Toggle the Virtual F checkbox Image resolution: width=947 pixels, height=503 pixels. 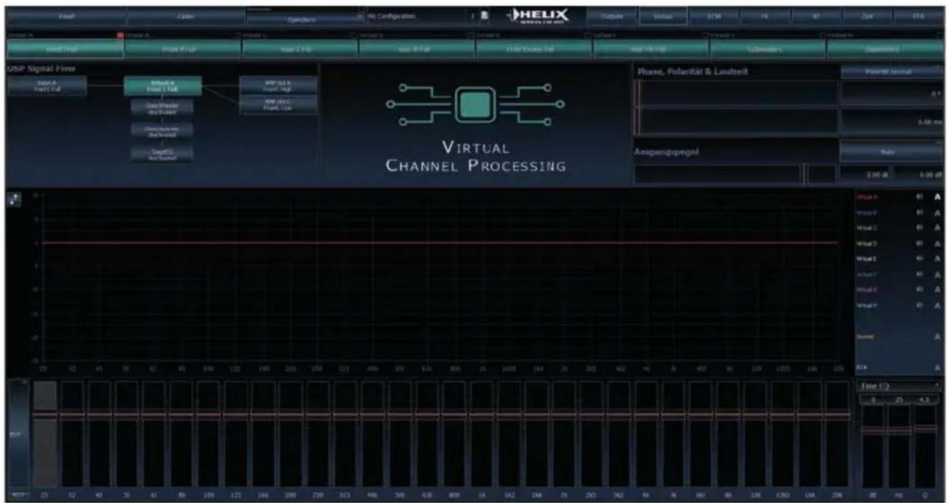[x=705, y=34]
